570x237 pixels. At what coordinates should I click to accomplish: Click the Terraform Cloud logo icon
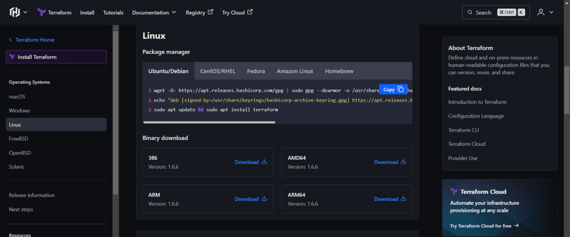[x=454, y=191]
